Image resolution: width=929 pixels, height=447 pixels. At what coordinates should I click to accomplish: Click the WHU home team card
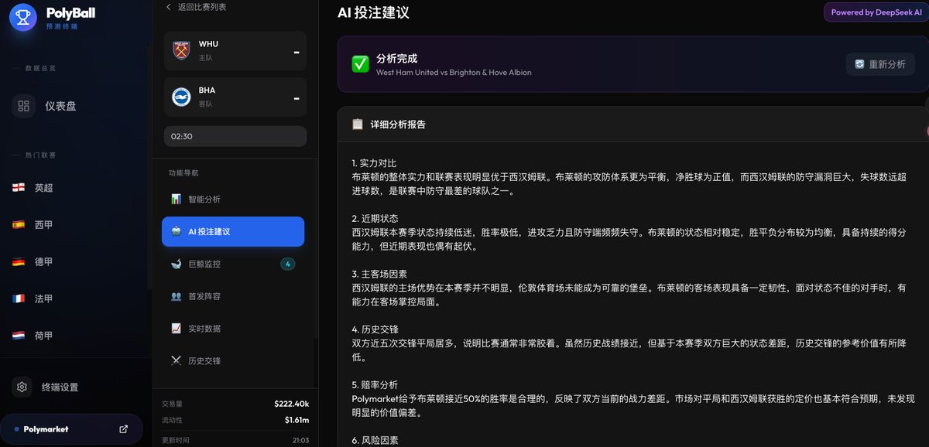coord(235,50)
